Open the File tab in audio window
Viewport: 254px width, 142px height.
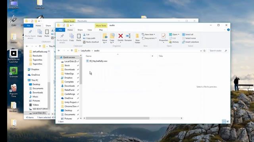click(60, 30)
